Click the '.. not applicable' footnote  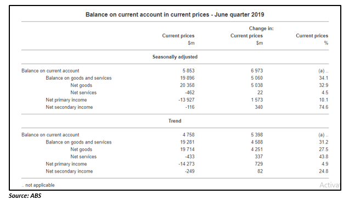pyautogui.click(x=38, y=185)
